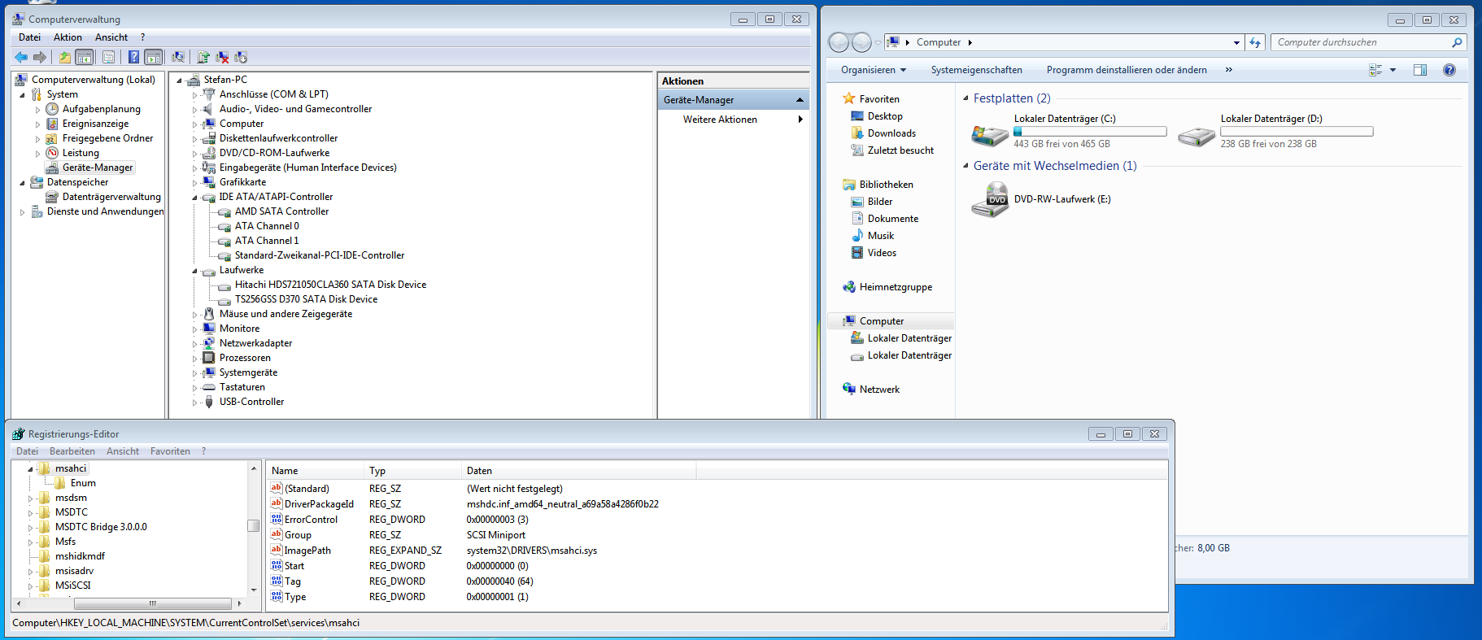Select Geräte-Manager in the left tree
The height and width of the screenshot is (640, 1482).
click(98, 168)
